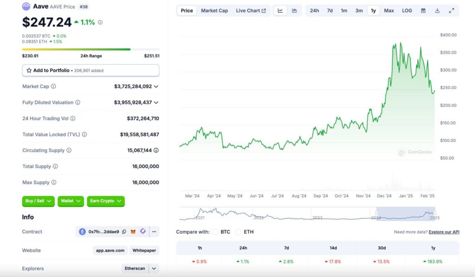Screen dimensions: 475x277
Task: Open contract more options ellipsis
Action: (154, 232)
